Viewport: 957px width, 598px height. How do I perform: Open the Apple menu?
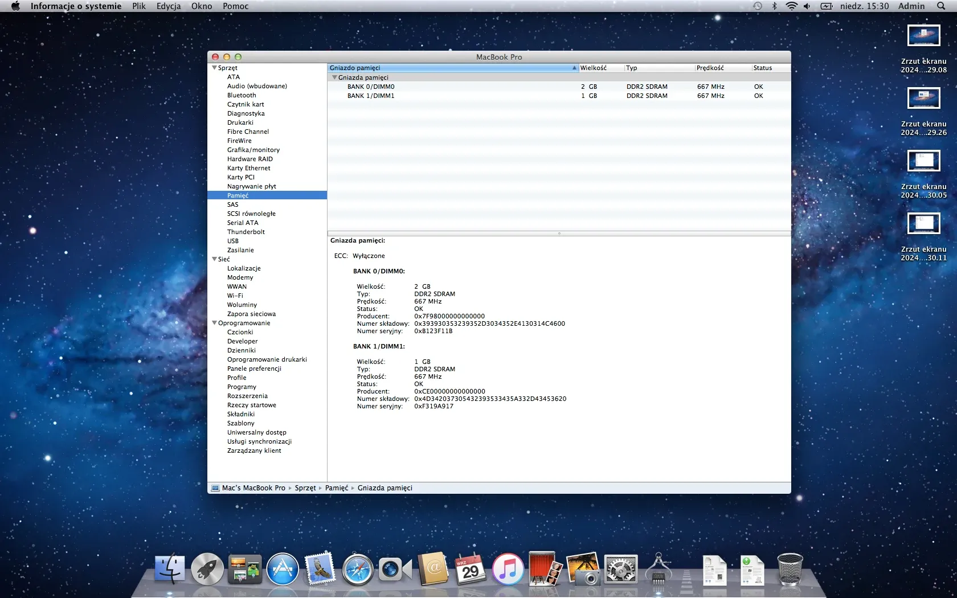15,6
